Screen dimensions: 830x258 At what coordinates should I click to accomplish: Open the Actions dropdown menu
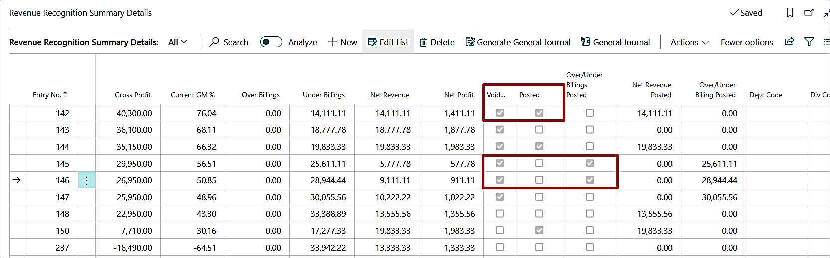click(x=689, y=42)
